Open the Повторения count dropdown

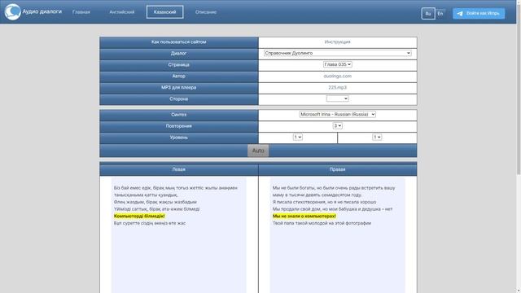[x=337, y=126]
